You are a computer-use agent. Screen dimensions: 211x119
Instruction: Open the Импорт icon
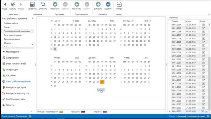[x=119, y=4]
